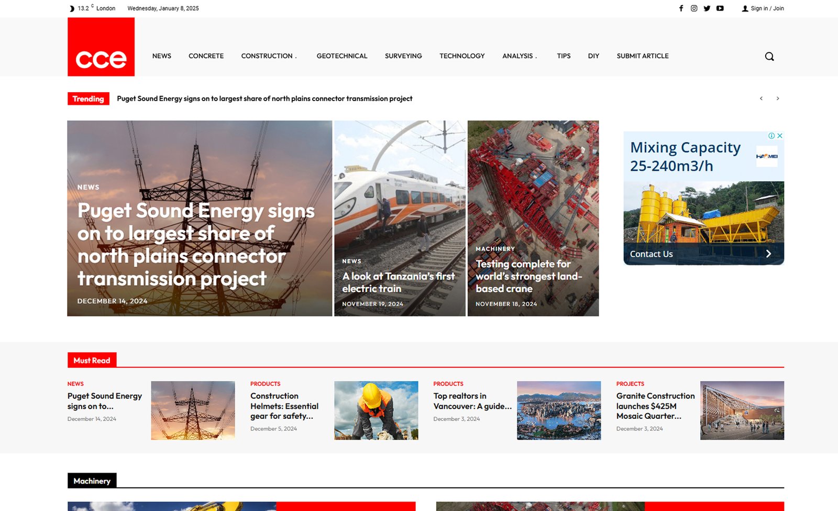Click MACHINERY category on crane article
This screenshot has height=511, width=838.
(x=495, y=249)
